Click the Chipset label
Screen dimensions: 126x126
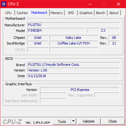19,38
